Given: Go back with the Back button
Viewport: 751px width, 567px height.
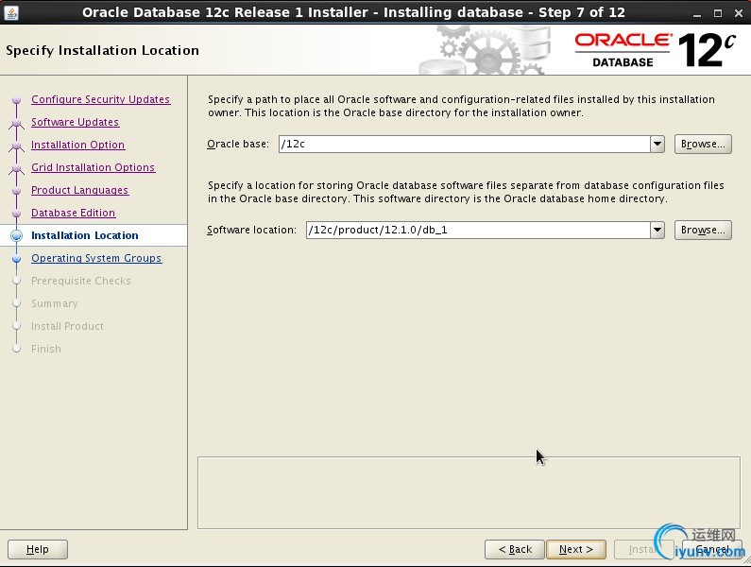Looking at the screenshot, I should (515, 549).
